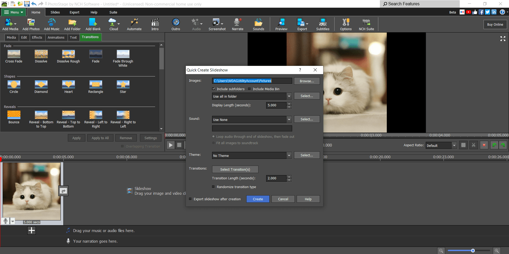Viewport: 509px width, 254px height.
Task: Switch to the Animations tab
Action: click(56, 37)
